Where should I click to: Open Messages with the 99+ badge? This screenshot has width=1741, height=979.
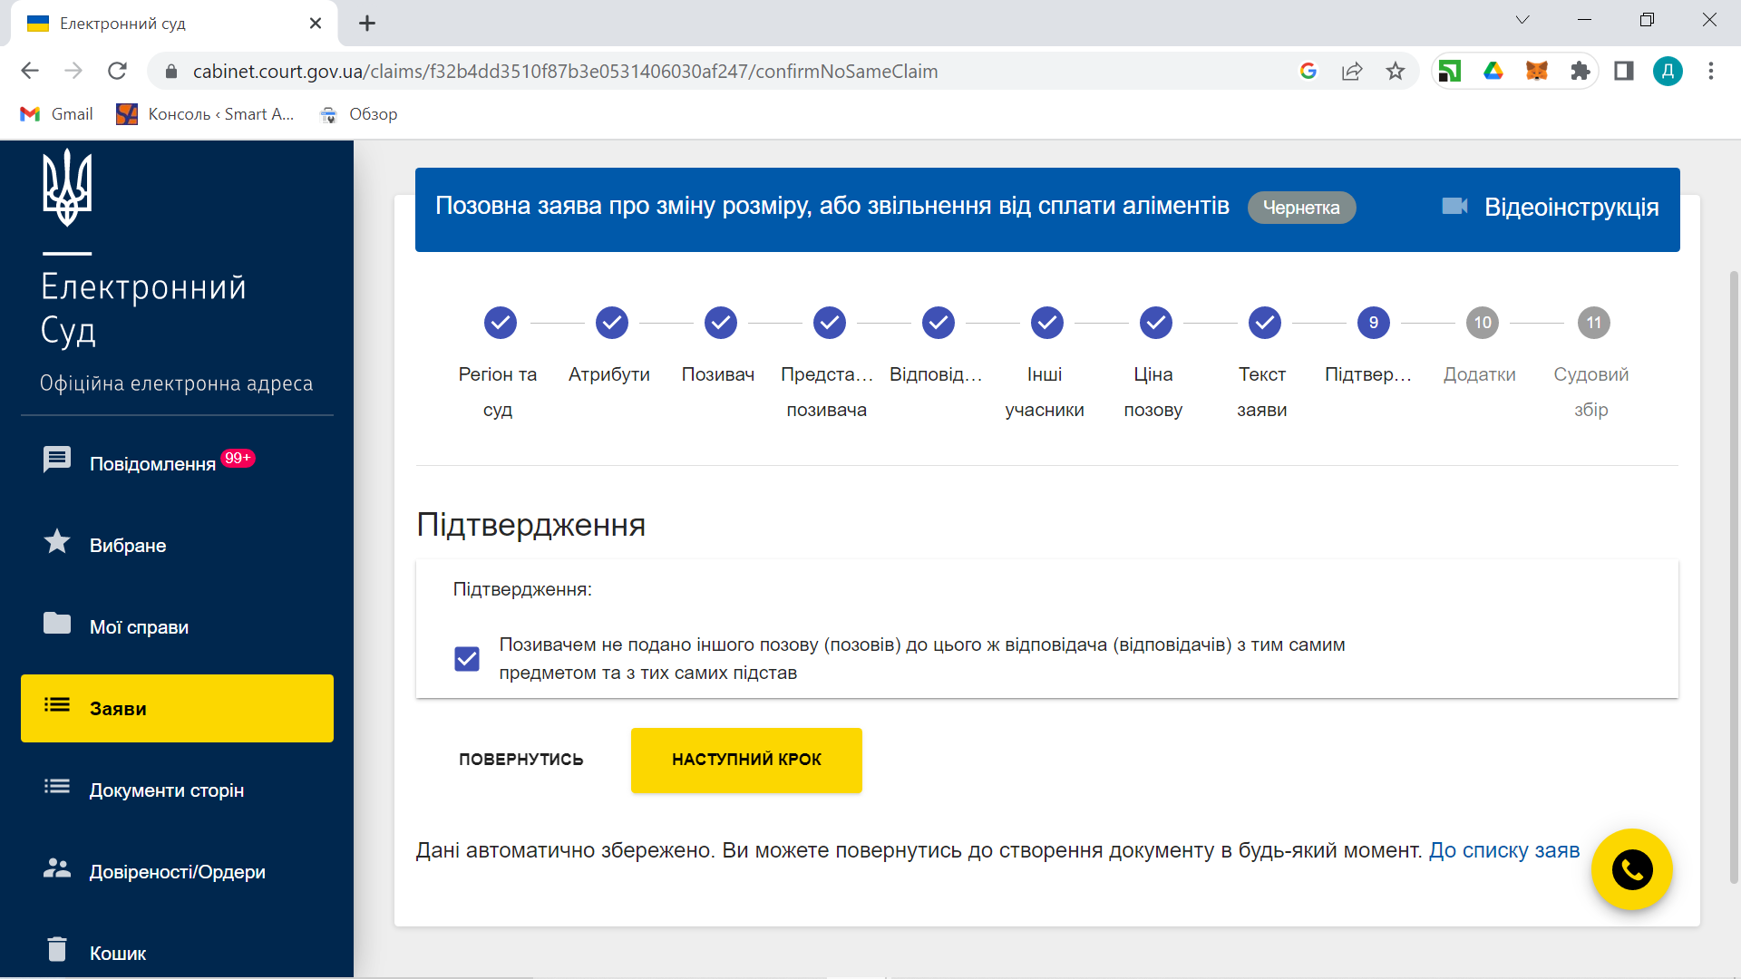[151, 463]
